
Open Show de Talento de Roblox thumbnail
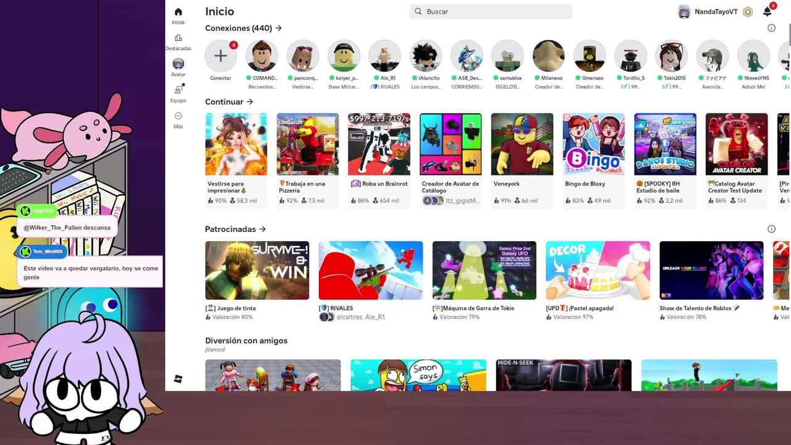tap(711, 270)
